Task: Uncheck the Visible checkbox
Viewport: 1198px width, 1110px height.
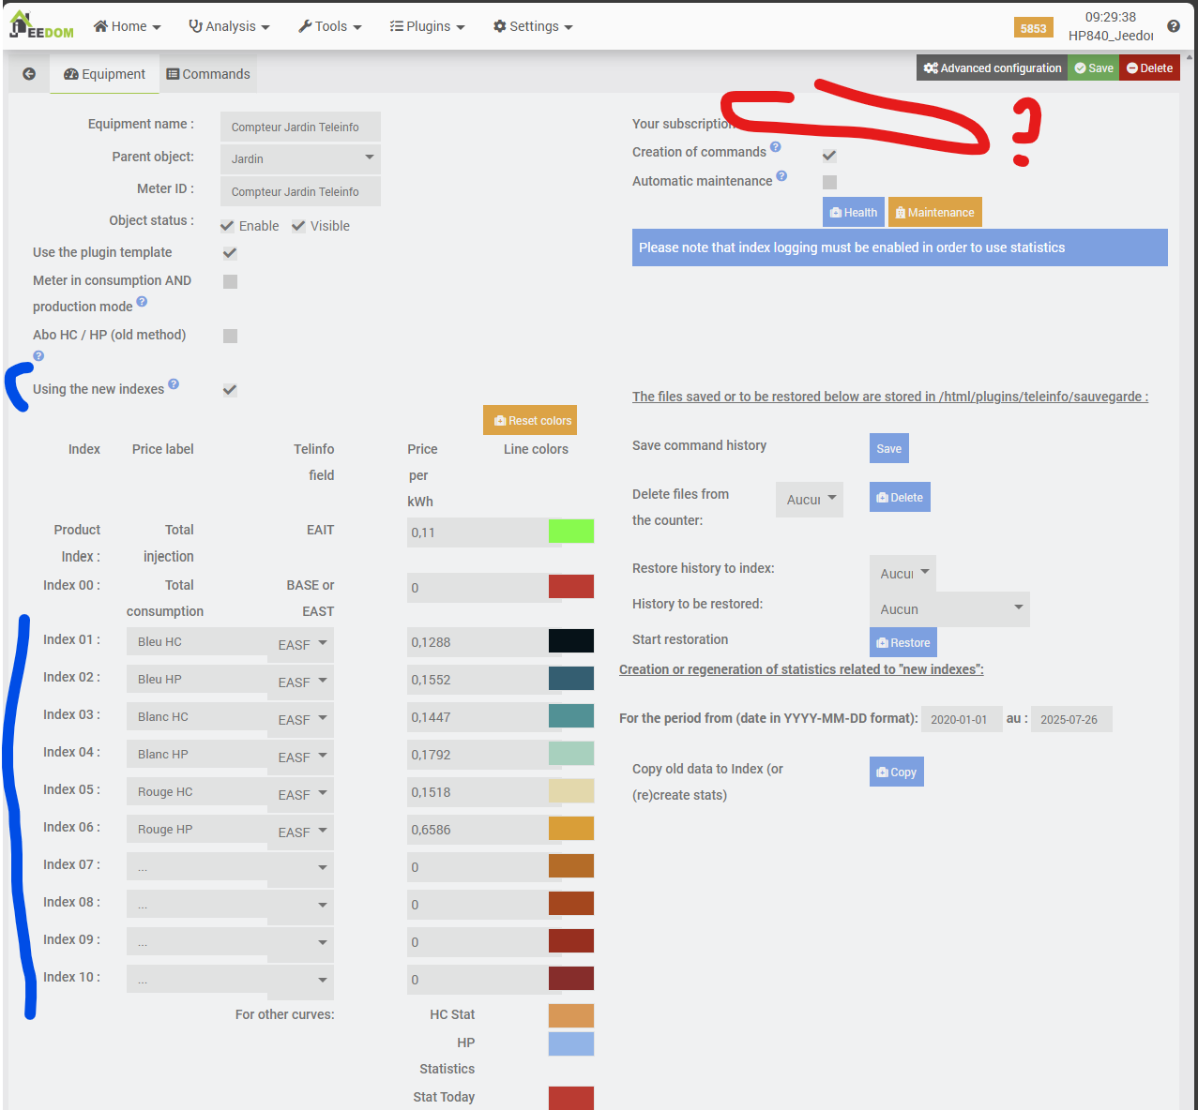Action: [298, 226]
